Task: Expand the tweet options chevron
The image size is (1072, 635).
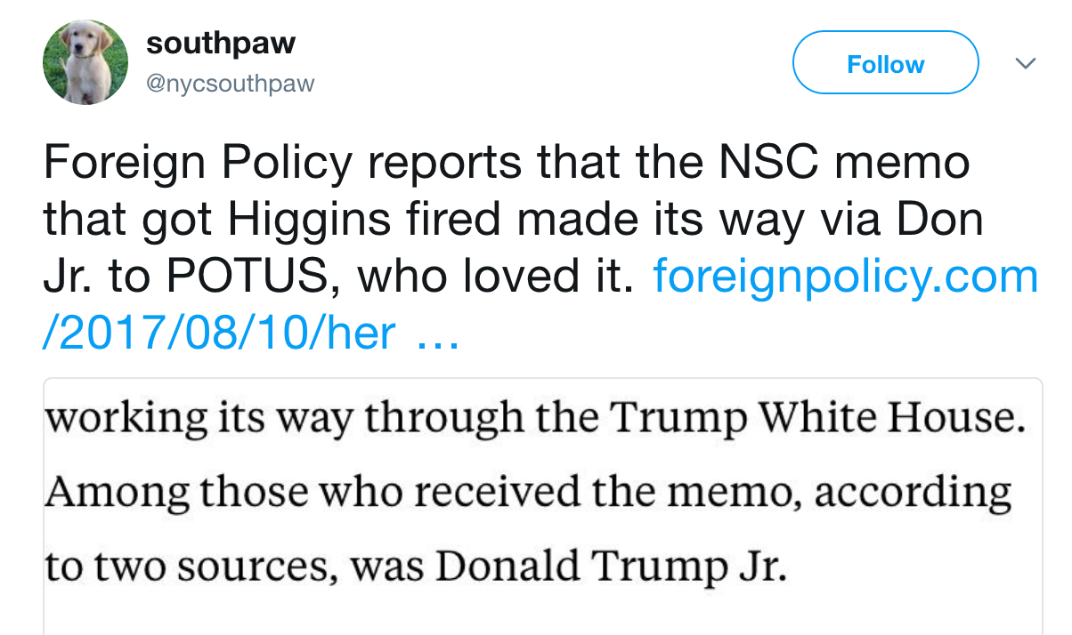Action: click(x=1026, y=63)
